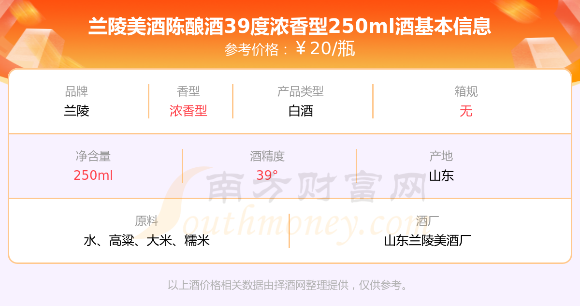Click the red 39° alcohol value
The height and width of the screenshot is (306, 580).
267,175
